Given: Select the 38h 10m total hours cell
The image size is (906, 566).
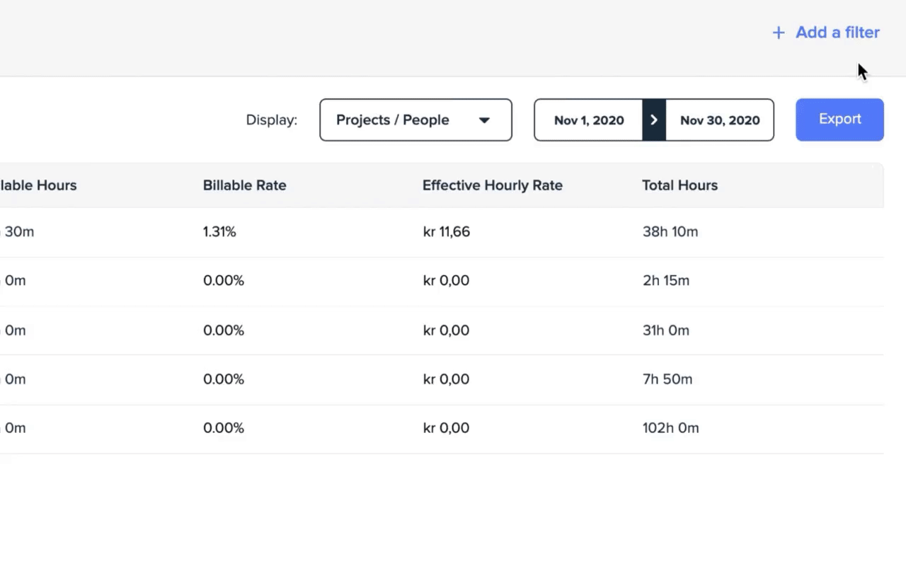Looking at the screenshot, I should coord(670,232).
